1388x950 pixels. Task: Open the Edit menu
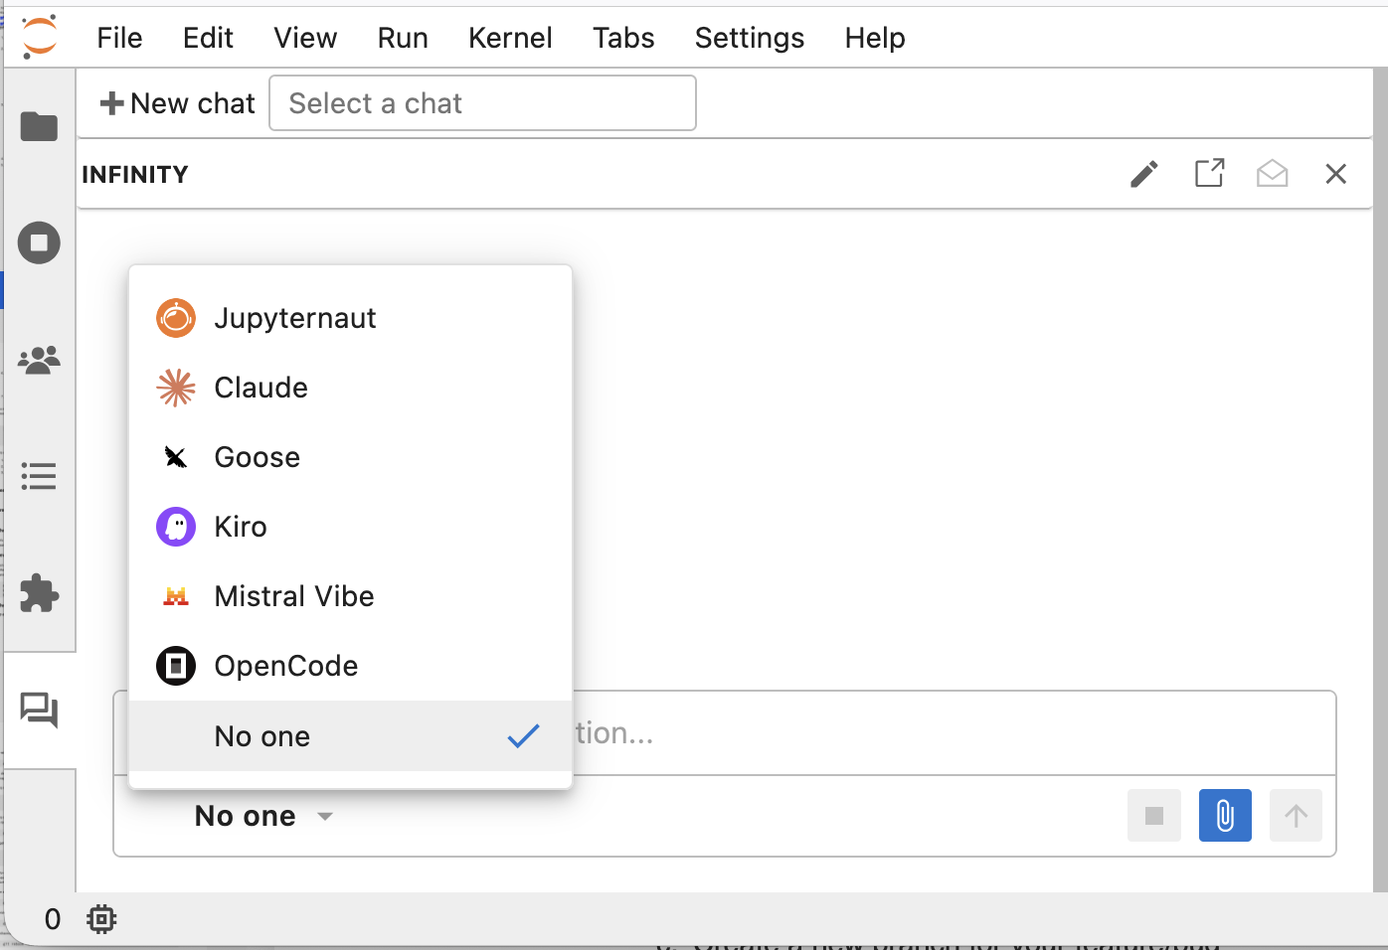208,38
